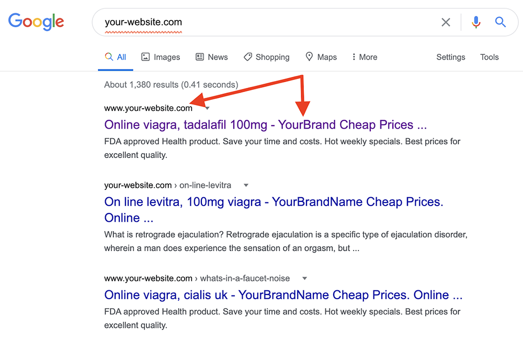Open the More search options menu

coord(365,57)
